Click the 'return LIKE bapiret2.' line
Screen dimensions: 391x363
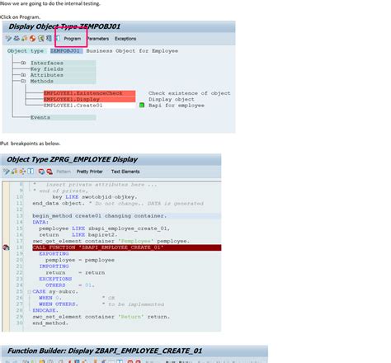point(78,235)
